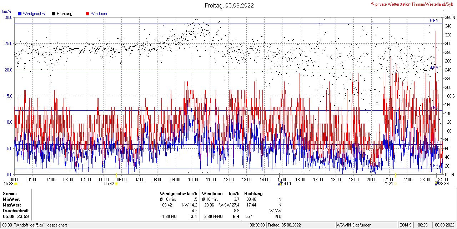Click the 15:38 moon time label

coord(9,184)
